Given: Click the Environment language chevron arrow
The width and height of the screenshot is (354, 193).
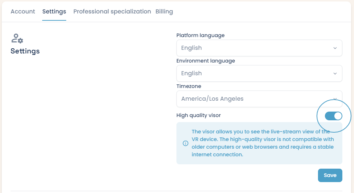Looking at the screenshot, I should click(335, 73).
